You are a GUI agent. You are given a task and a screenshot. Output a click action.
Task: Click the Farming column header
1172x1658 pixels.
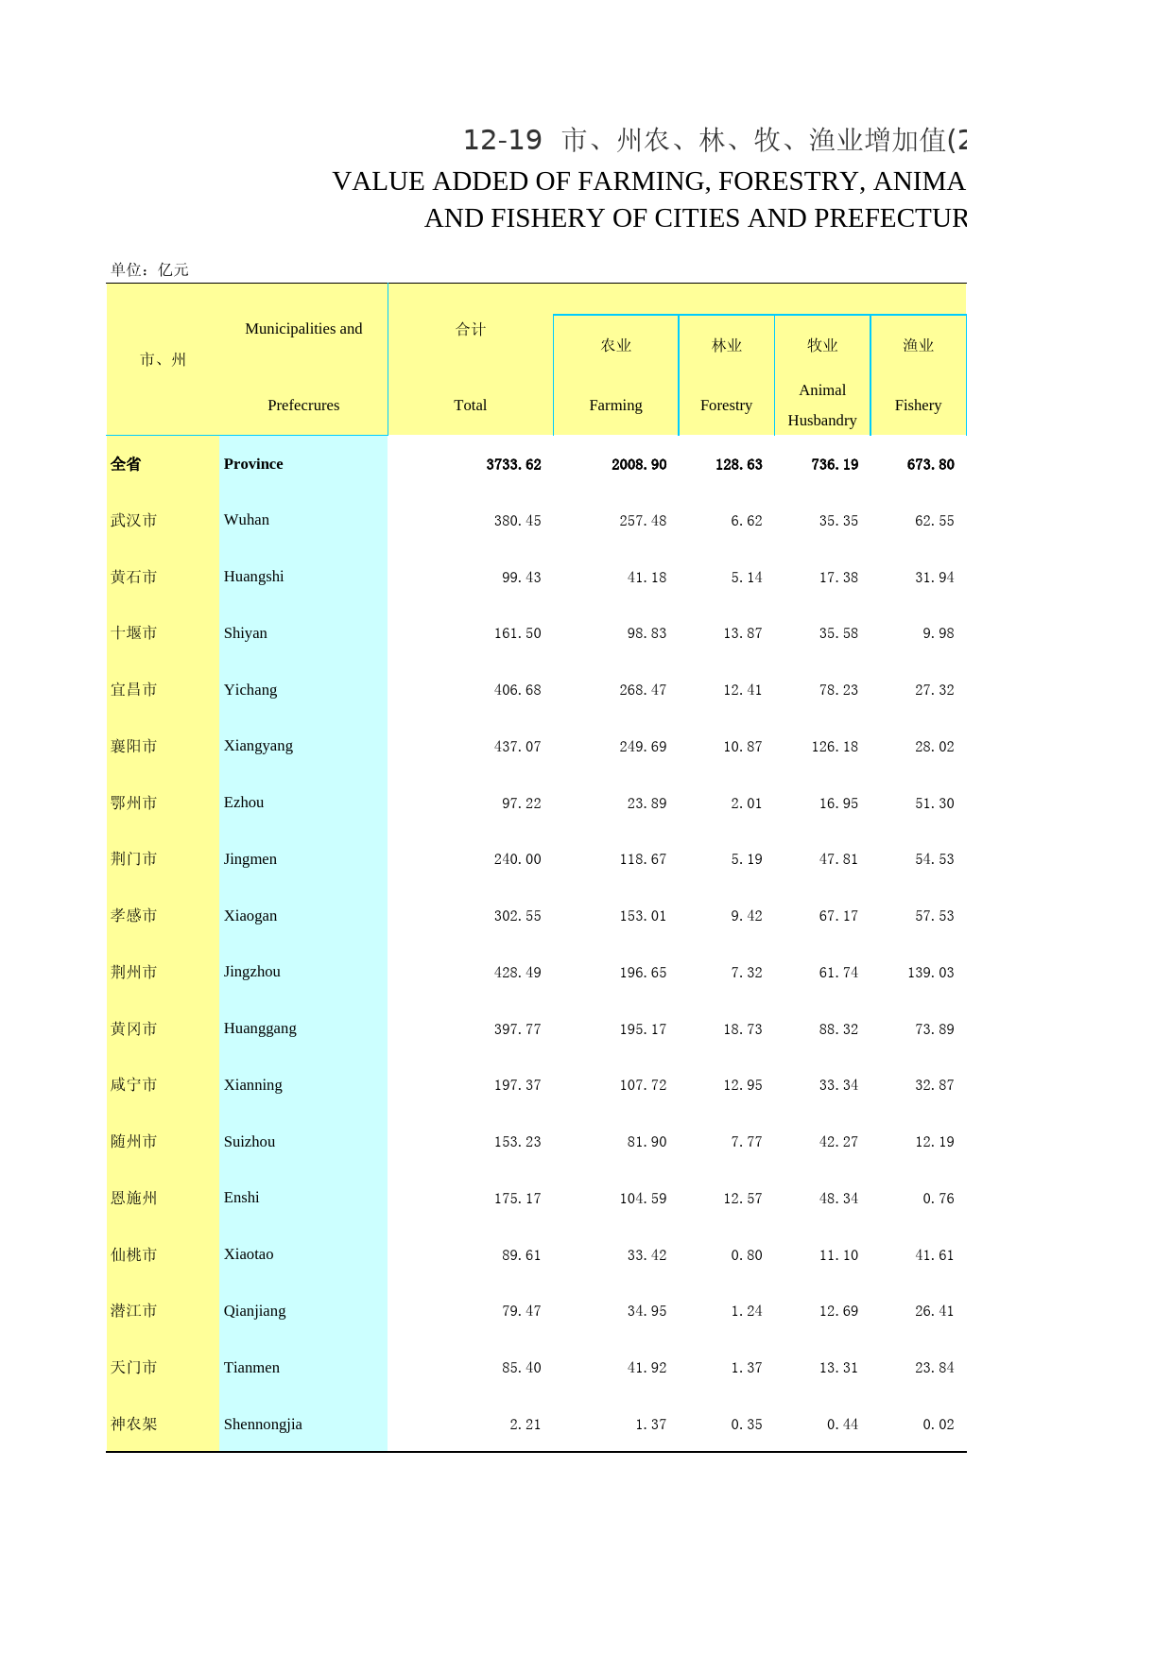(615, 406)
